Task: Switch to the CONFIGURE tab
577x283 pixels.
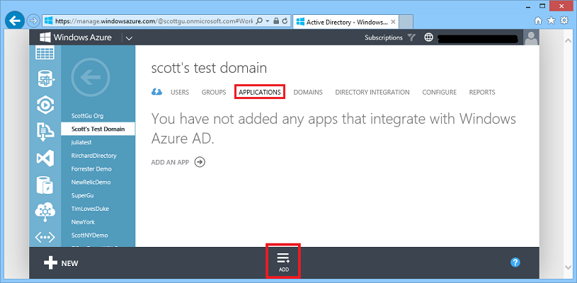Action: pos(440,92)
